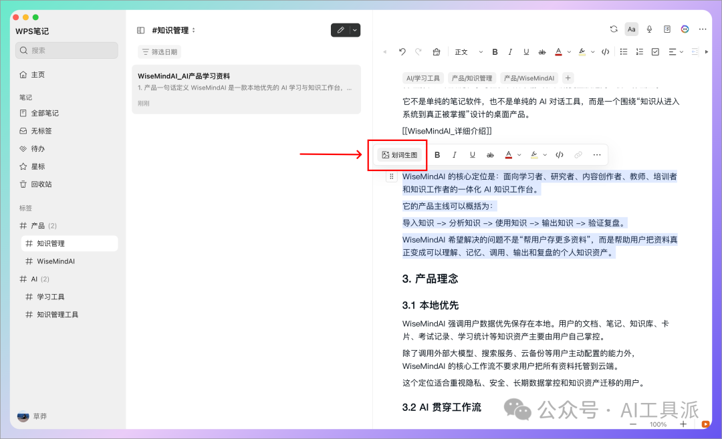Insert a bulleted list
The height and width of the screenshot is (439, 722).
pyautogui.click(x=624, y=52)
